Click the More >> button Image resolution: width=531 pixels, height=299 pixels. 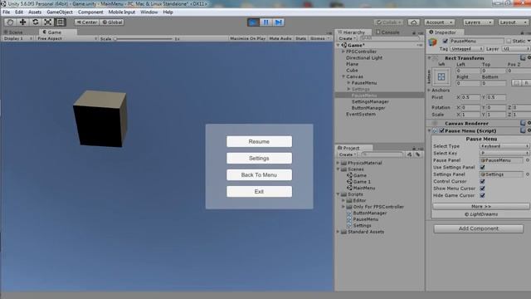click(481, 206)
